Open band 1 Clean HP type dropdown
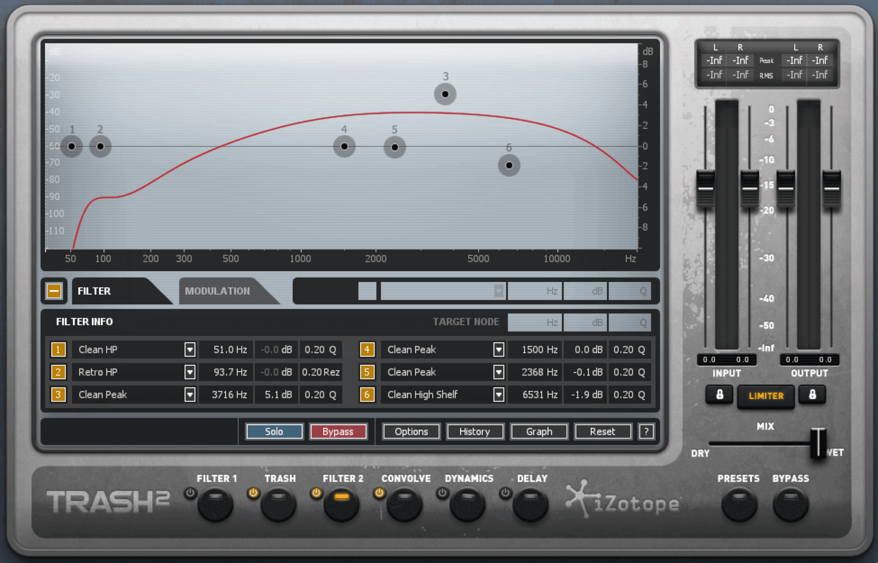Viewport: 878px width, 563px height. pos(190,350)
